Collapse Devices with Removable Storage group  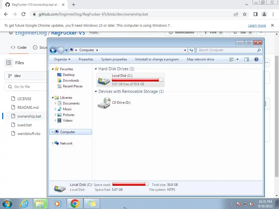click(x=96, y=91)
